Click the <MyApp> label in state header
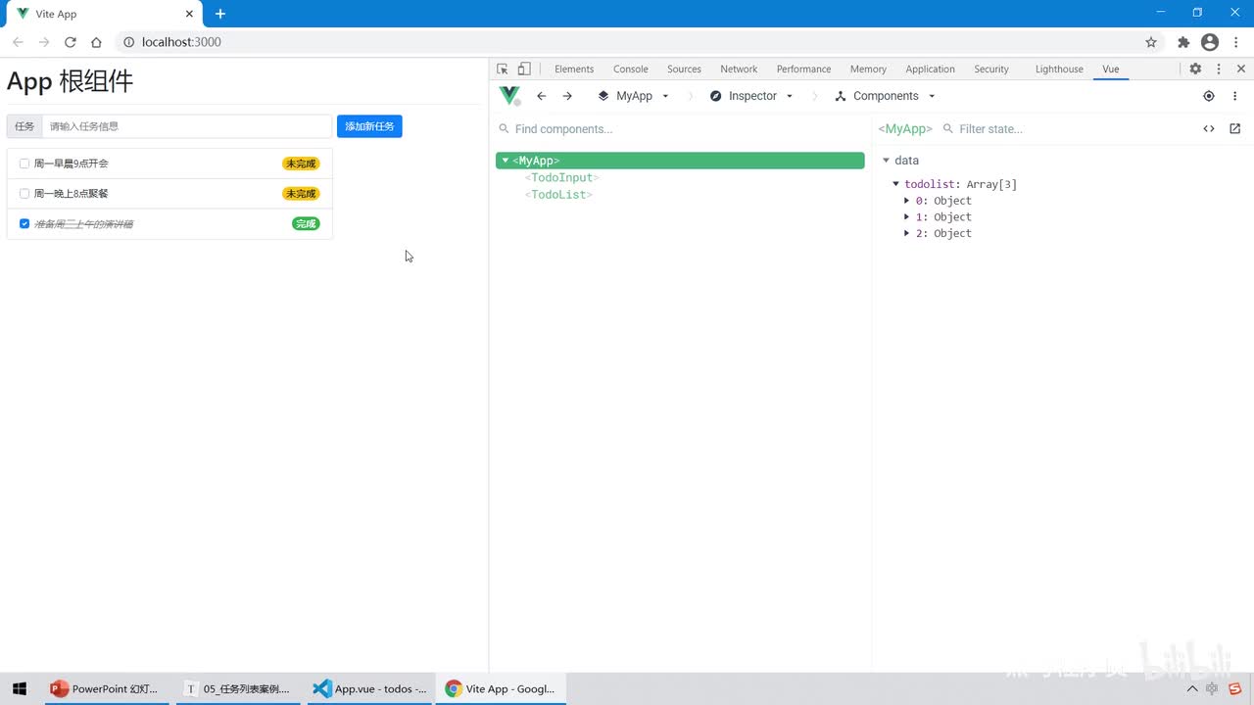The height and width of the screenshot is (705, 1254). (905, 129)
